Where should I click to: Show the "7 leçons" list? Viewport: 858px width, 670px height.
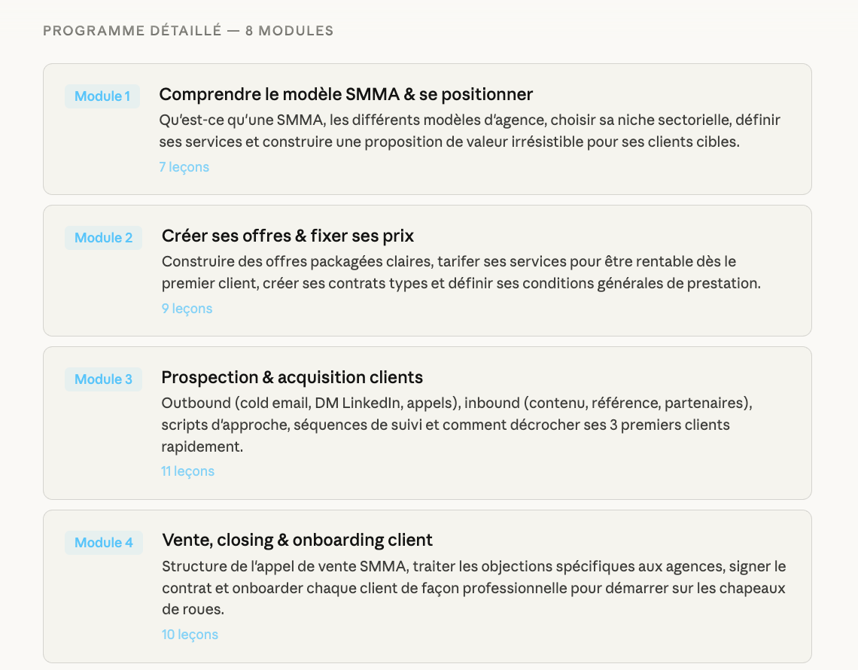[184, 167]
